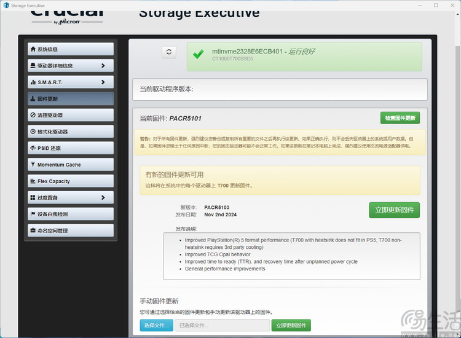The image size is (461, 338).
Task: Click the mtinvme2328E6ECB401 drive status panel
Action: tap(304, 57)
